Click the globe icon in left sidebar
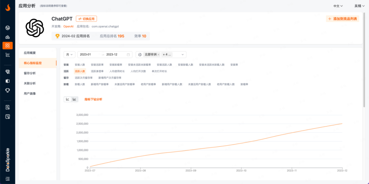Image resolution: width=369 pixels, height=184 pixels. [x=8, y=28]
